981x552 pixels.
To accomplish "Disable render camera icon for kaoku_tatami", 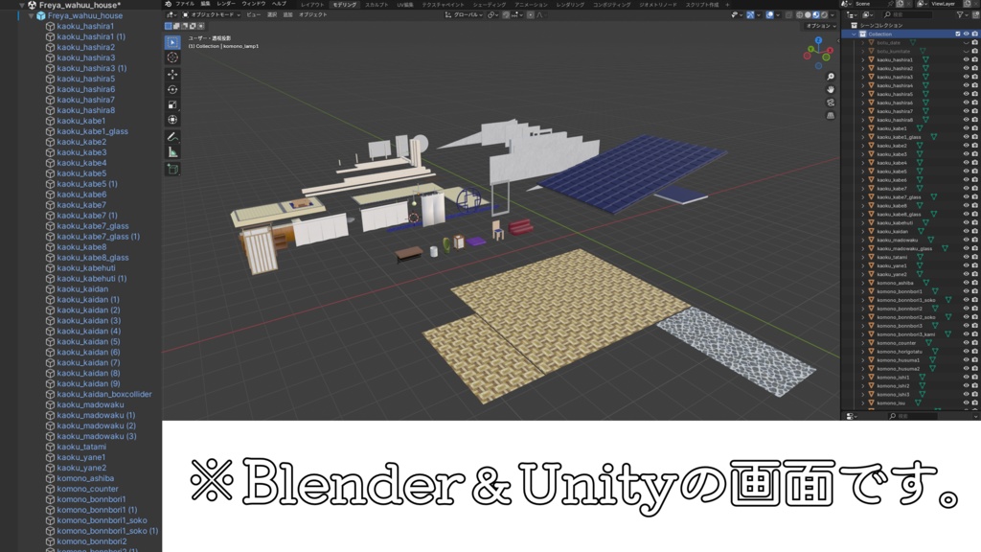I will coord(974,257).
